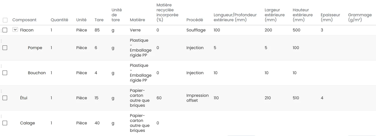Screen dimensions: 376x136
Task: Tick the select-all header checkbox
Action: pos(5,20)
